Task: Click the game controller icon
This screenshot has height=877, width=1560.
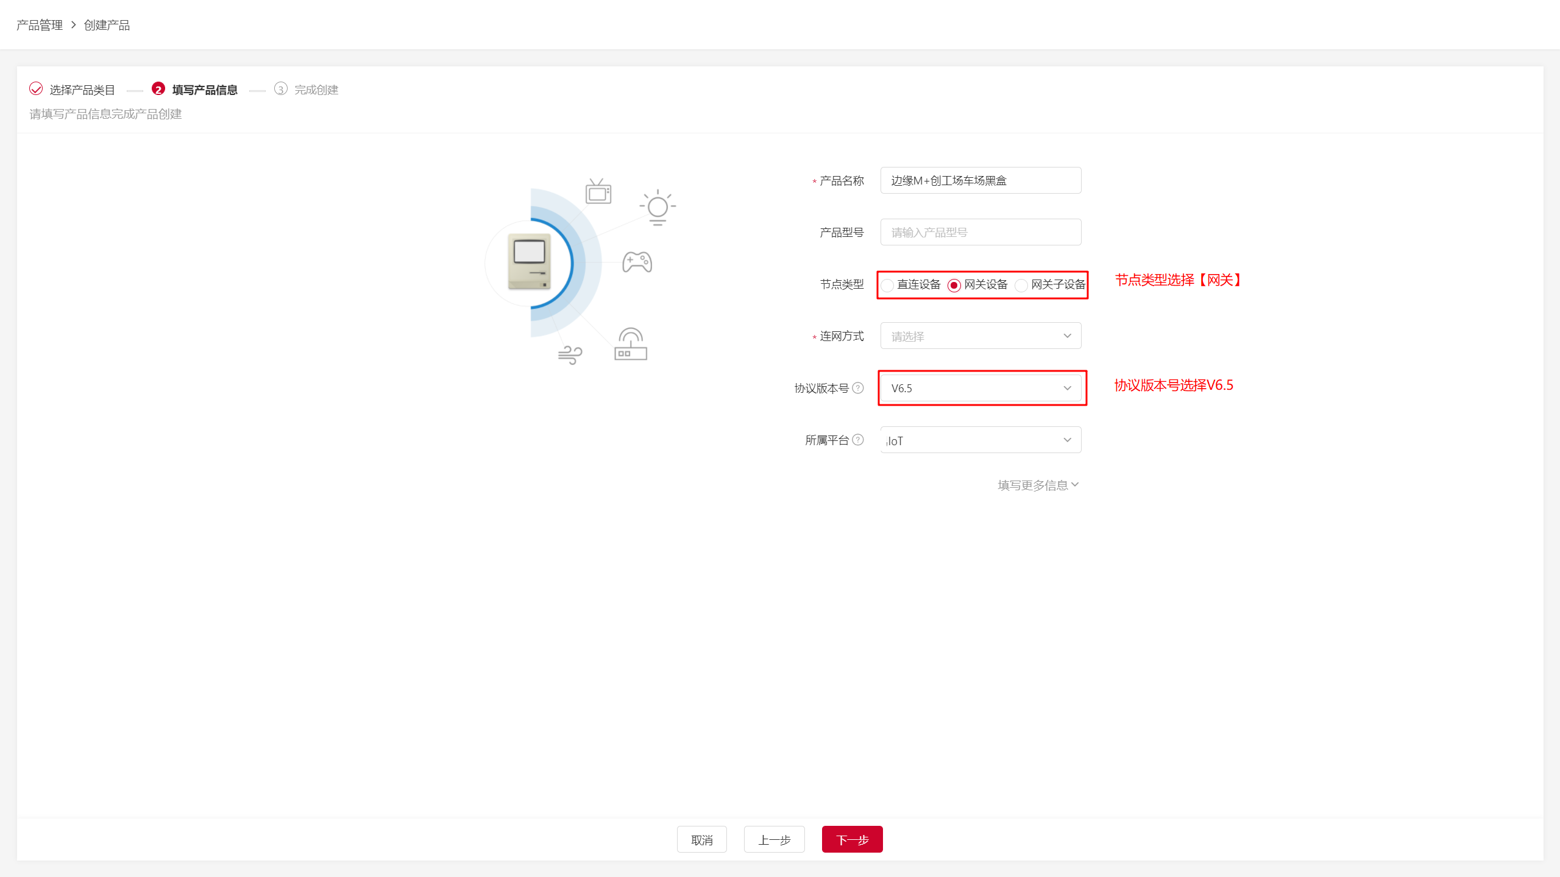Action: pos(637,262)
